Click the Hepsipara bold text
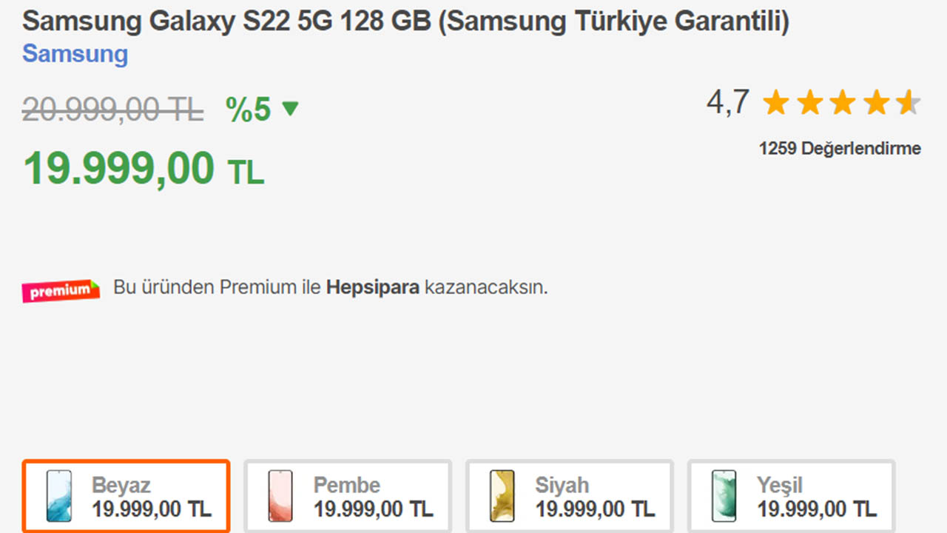The width and height of the screenshot is (947, 533). pyautogui.click(x=373, y=287)
